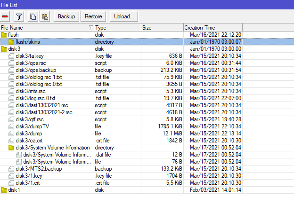Sort by File Name column header
The width and height of the screenshot is (294, 220).
(47, 28)
